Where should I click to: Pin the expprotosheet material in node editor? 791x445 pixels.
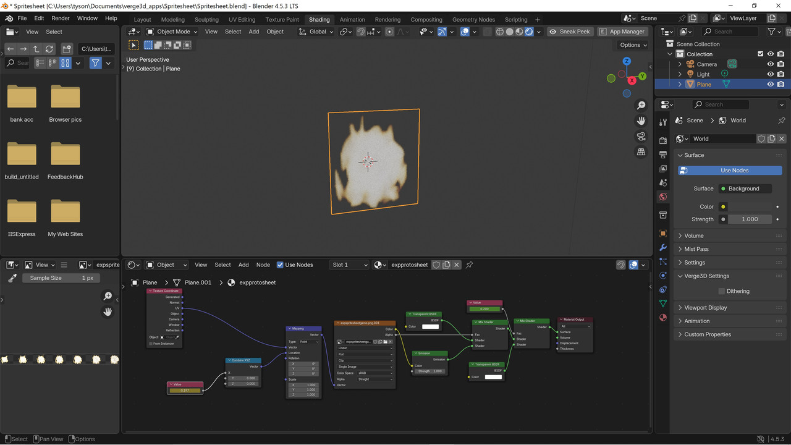click(x=469, y=265)
